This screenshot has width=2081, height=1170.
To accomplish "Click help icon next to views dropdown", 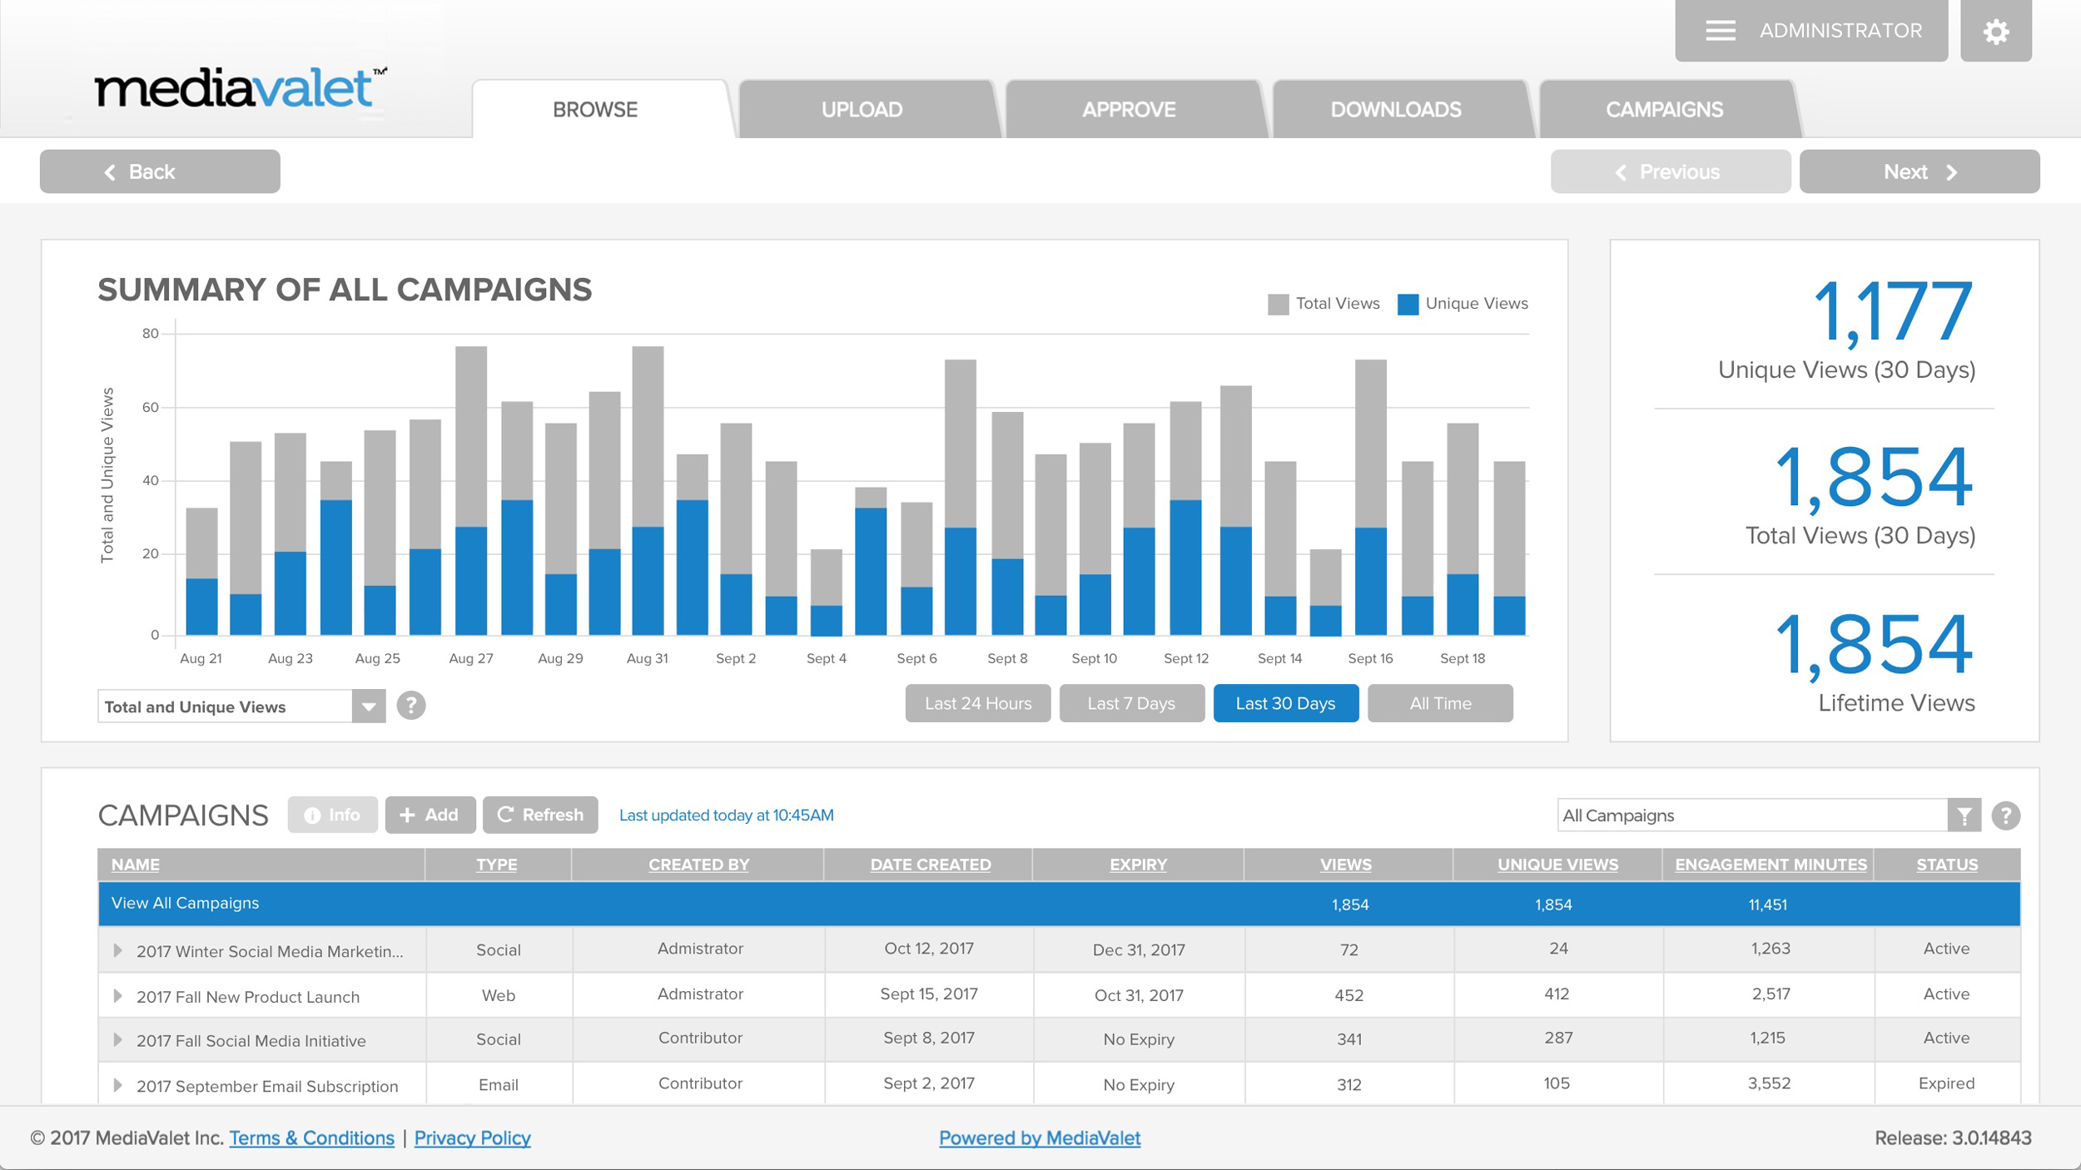I will (410, 706).
